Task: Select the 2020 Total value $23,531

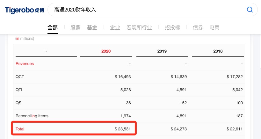Action: click(123, 129)
